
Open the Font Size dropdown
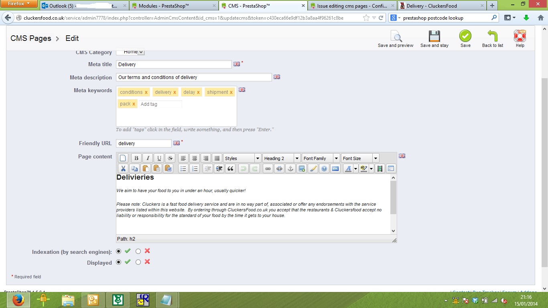point(360,158)
